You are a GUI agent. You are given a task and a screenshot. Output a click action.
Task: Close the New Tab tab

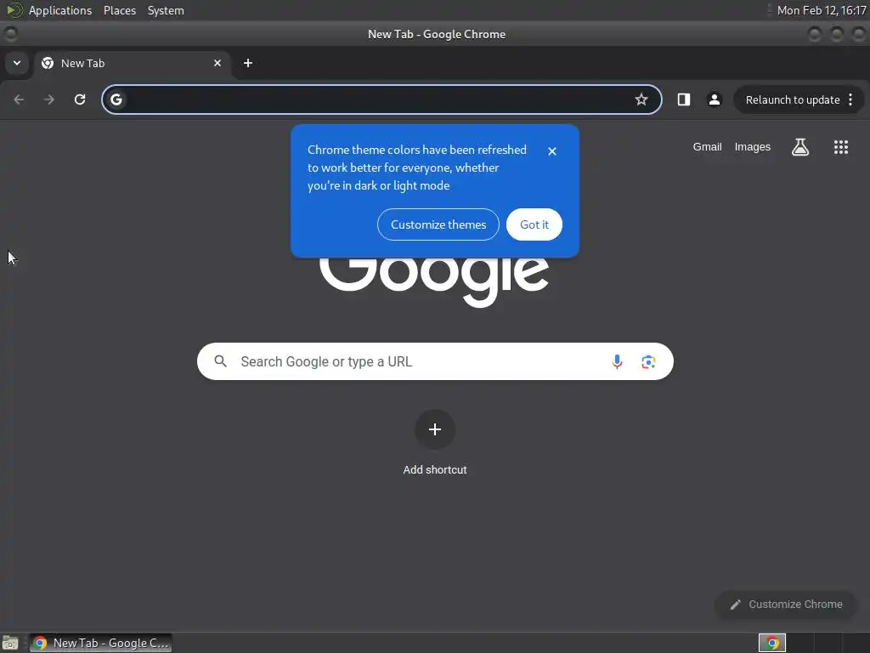click(x=217, y=63)
